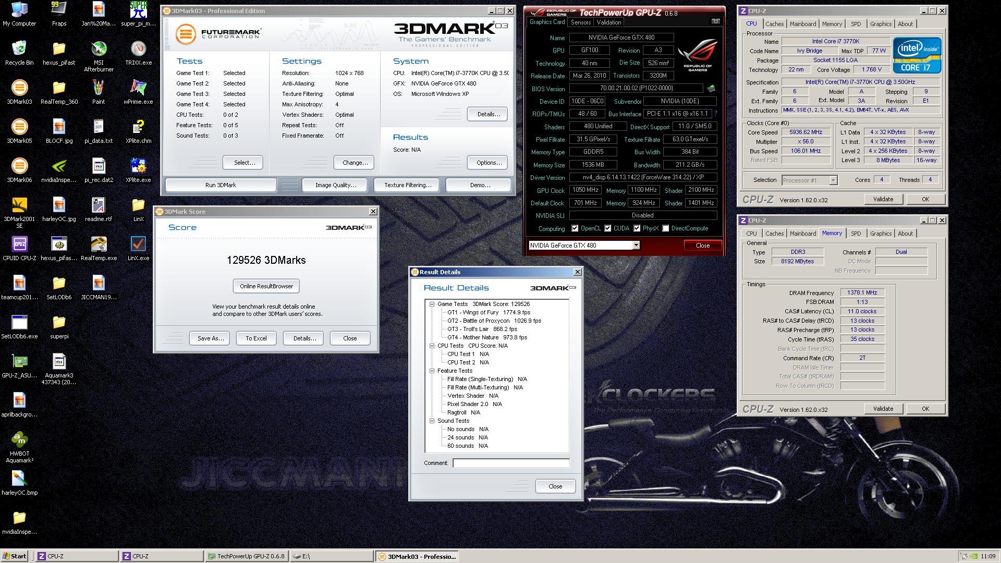1001x563 pixels.
Task: Launch 3DMark2001 SE desktop shortcut
Action: (19, 213)
